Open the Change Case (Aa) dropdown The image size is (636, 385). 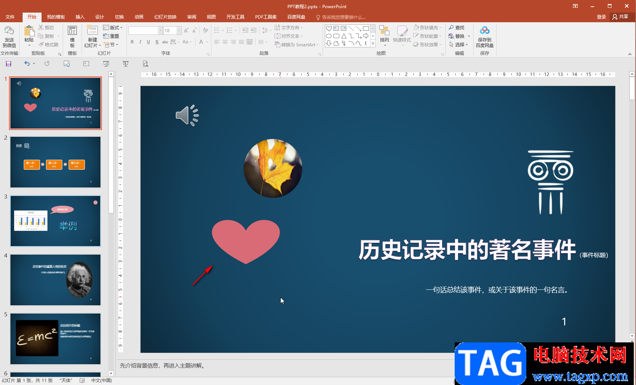click(187, 42)
